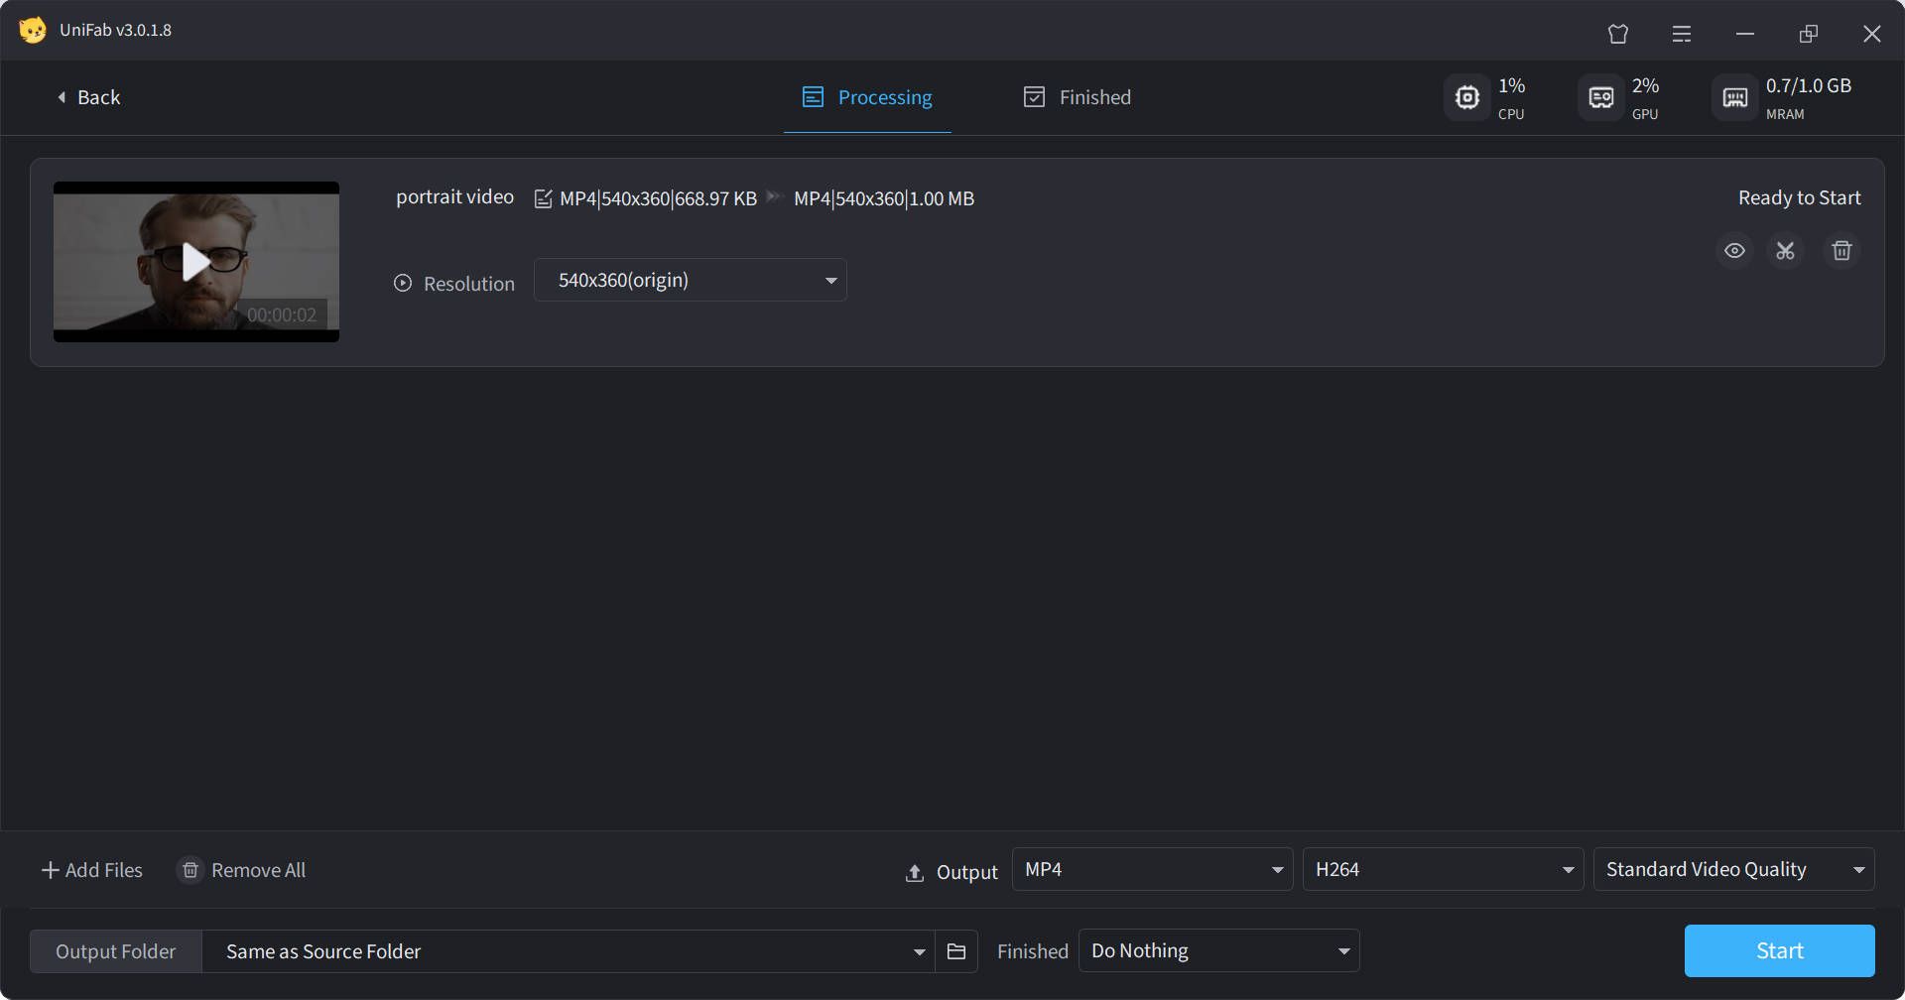The image size is (1905, 1000).
Task: Click the blue Start button
Action: (x=1779, y=950)
